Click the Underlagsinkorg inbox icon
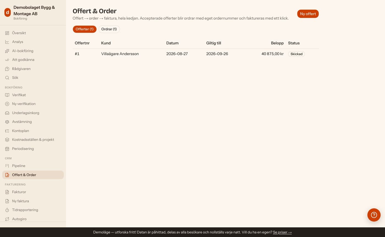Viewport: 385px width, 237px height. pyautogui.click(x=7, y=113)
